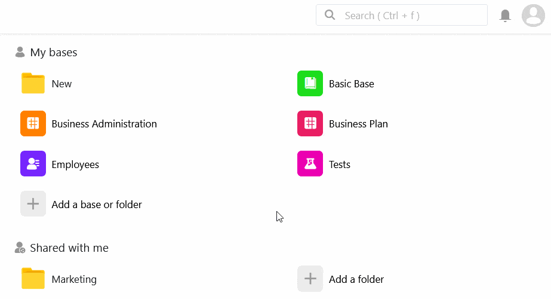Image resolution: width=551 pixels, height=299 pixels.
Task: Open the user avatar profile menu
Action: pyautogui.click(x=533, y=16)
